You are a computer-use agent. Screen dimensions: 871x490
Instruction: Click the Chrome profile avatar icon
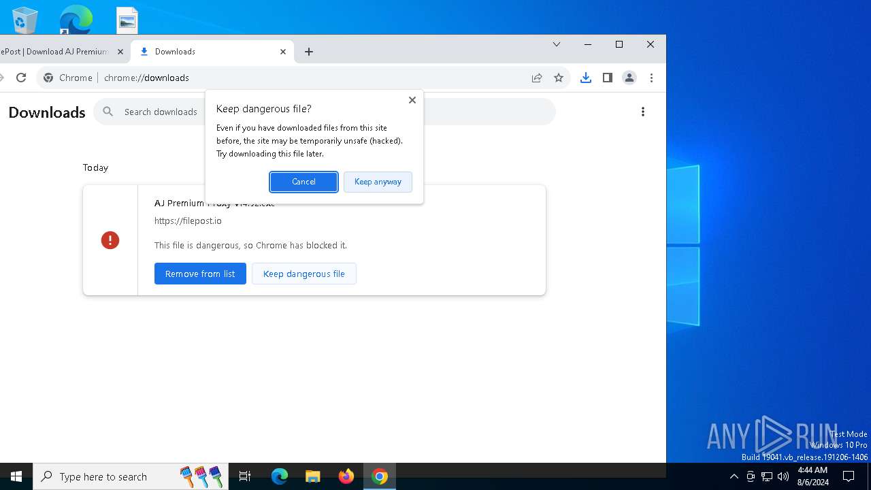[629, 78]
